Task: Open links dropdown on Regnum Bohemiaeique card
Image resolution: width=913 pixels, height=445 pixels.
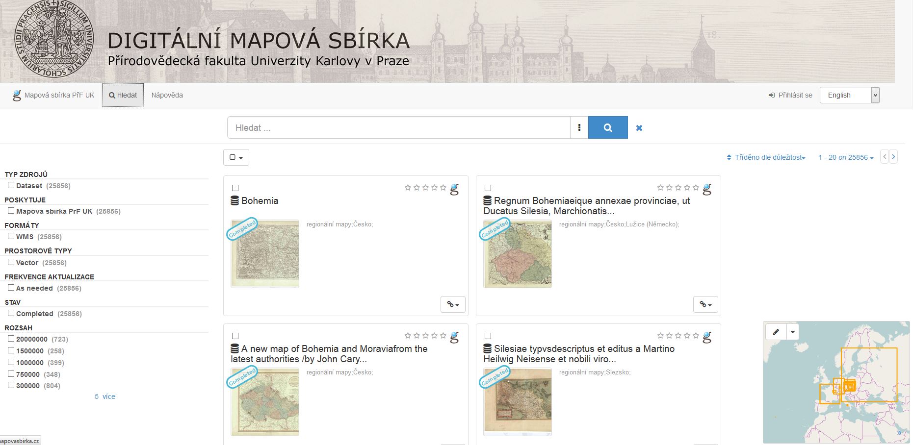Action: click(x=705, y=304)
